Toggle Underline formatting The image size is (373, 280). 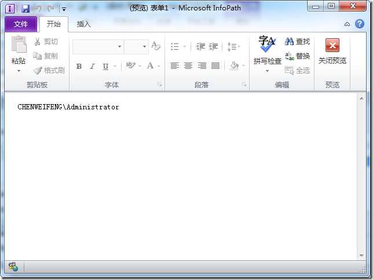click(105, 67)
